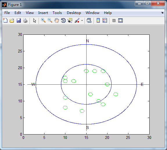Activate the Pan hand tool
Screen dimensions: 167x150
point(57,20)
